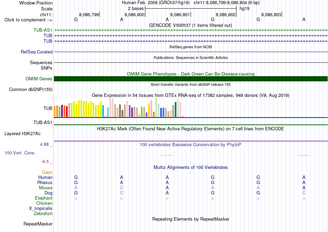Open the OMIM Genes track label

point(39,79)
